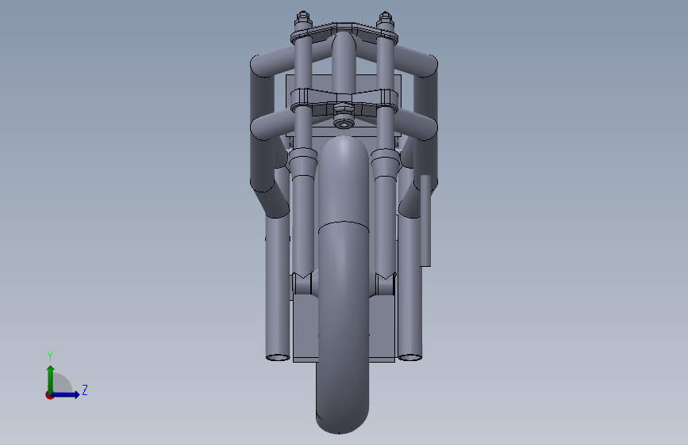
Task: Select the right exhaust pipe open end
Action: pos(409,357)
